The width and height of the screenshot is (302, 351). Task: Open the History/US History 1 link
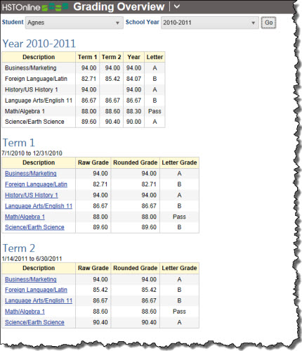[x=32, y=195]
